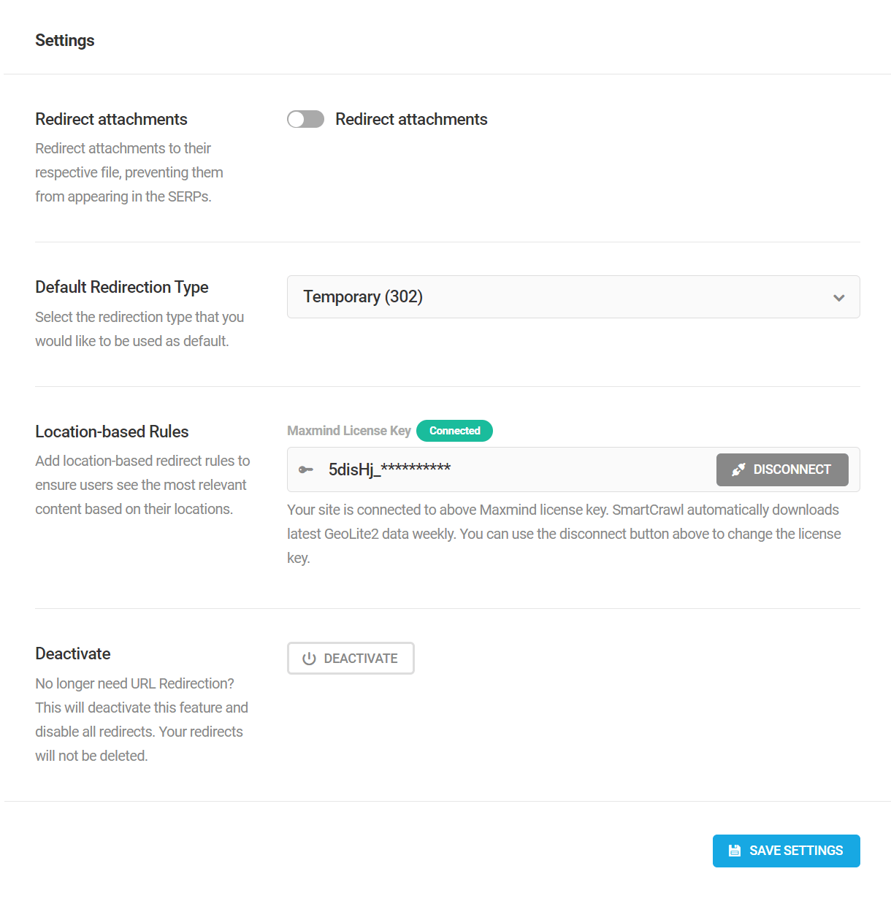Click the description 'Select the redirection type that you'
Viewport: 891px width, 901px height.
[x=139, y=317]
